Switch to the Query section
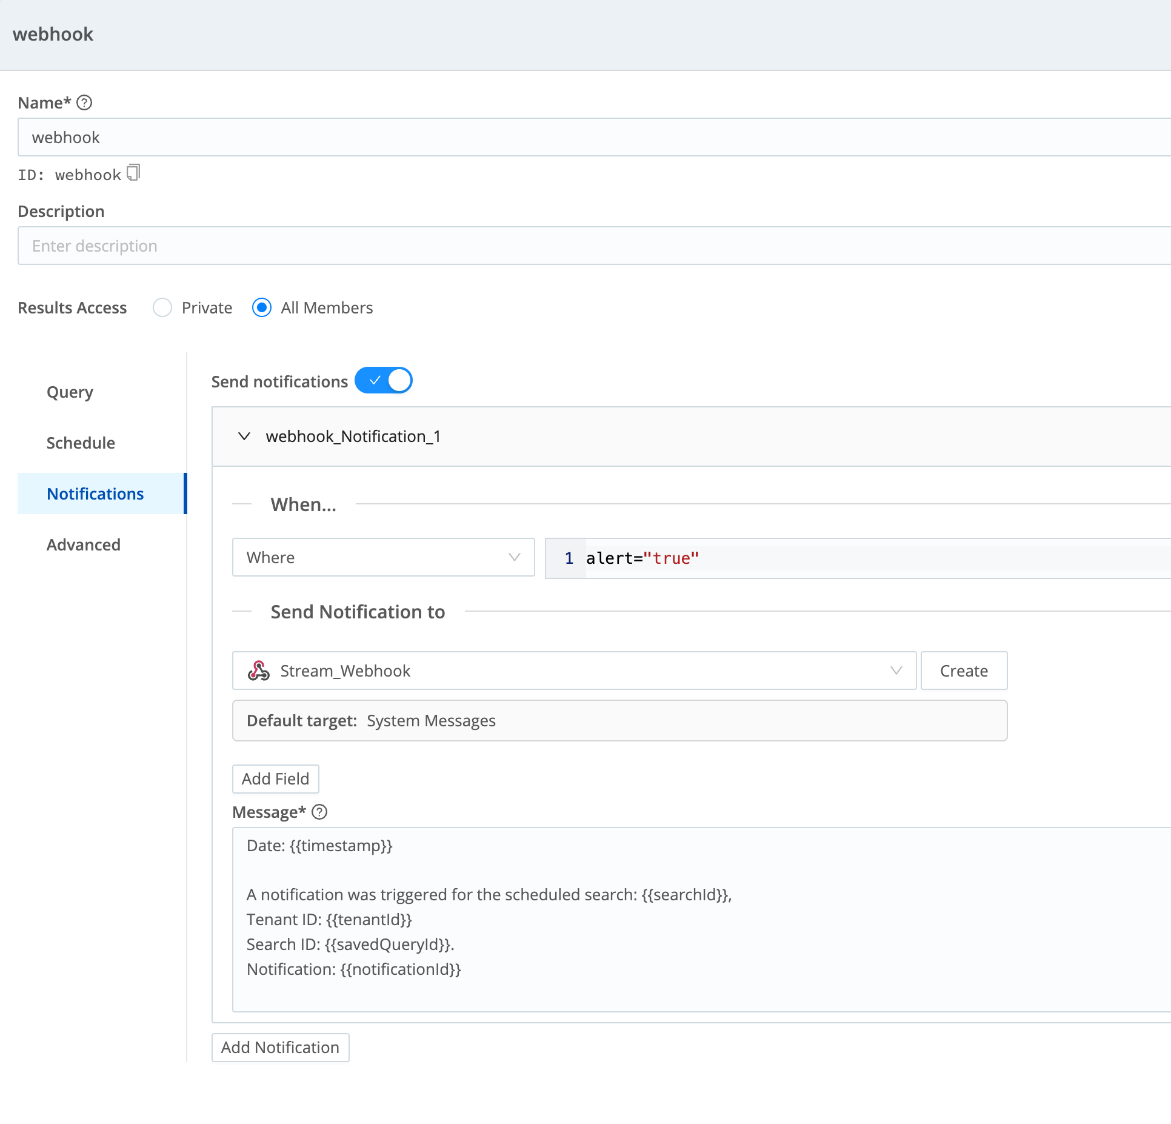The image size is (1171, 1124). pos(69,391)
